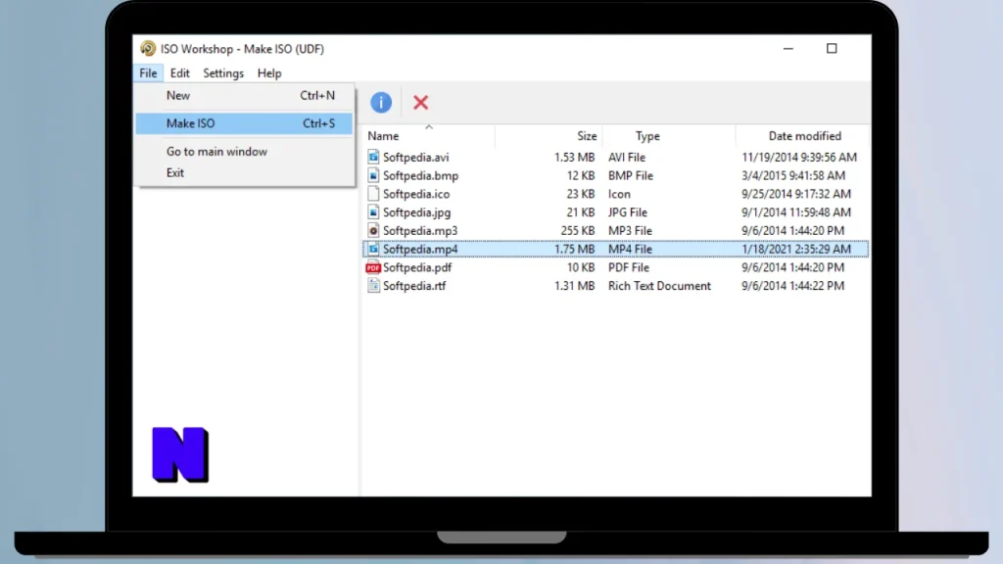
Task: Click the MP3 File type cell
Action: point(630,231)
